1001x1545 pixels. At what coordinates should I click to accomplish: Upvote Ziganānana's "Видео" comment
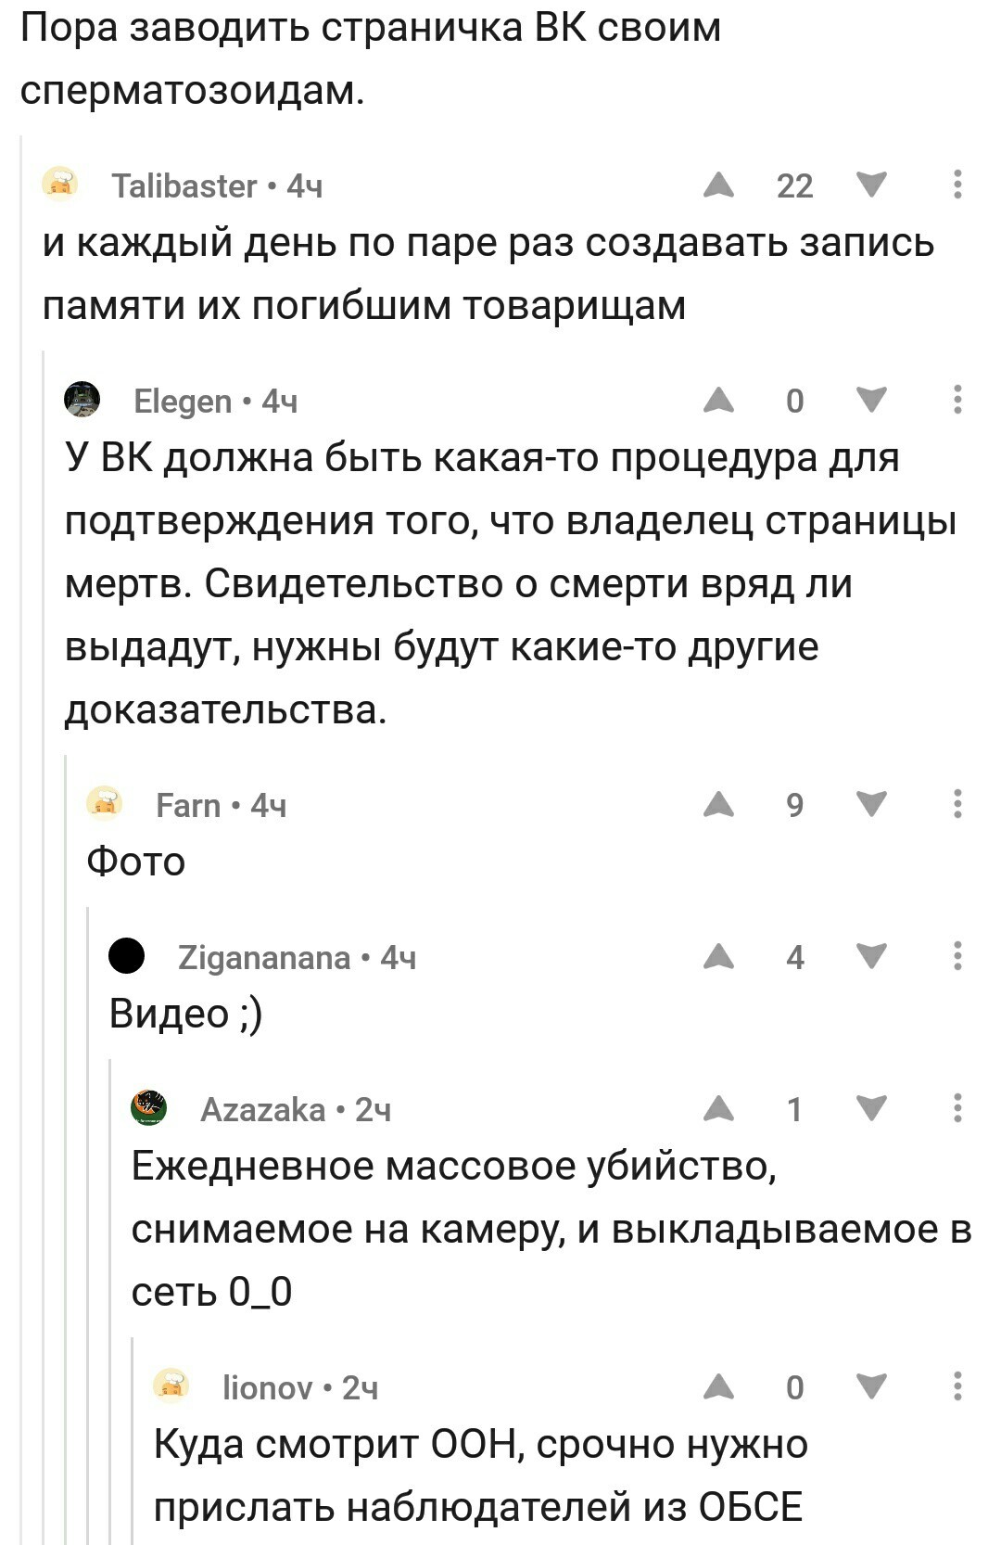[718, 957]
